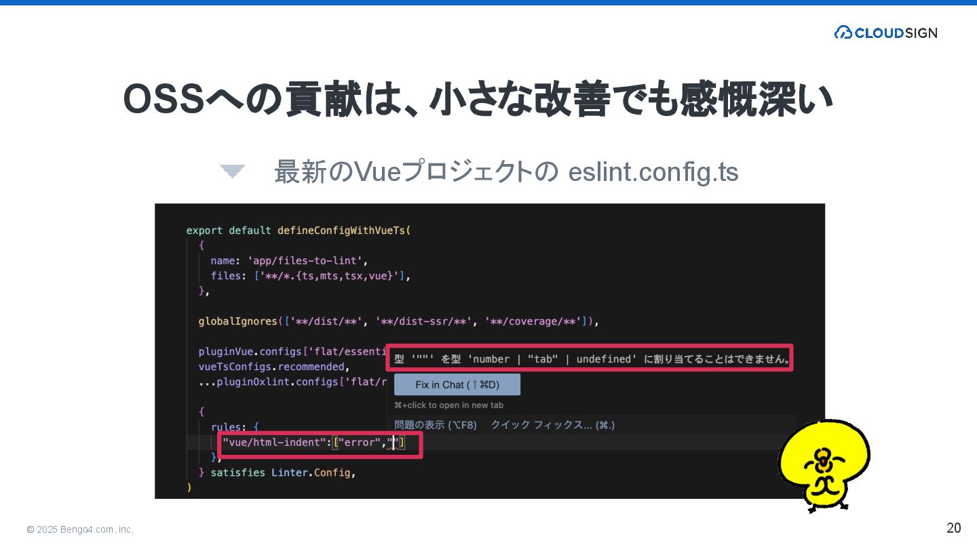Click the © 2025 Bengo4.com, inc. footer text

pos(80,529)
